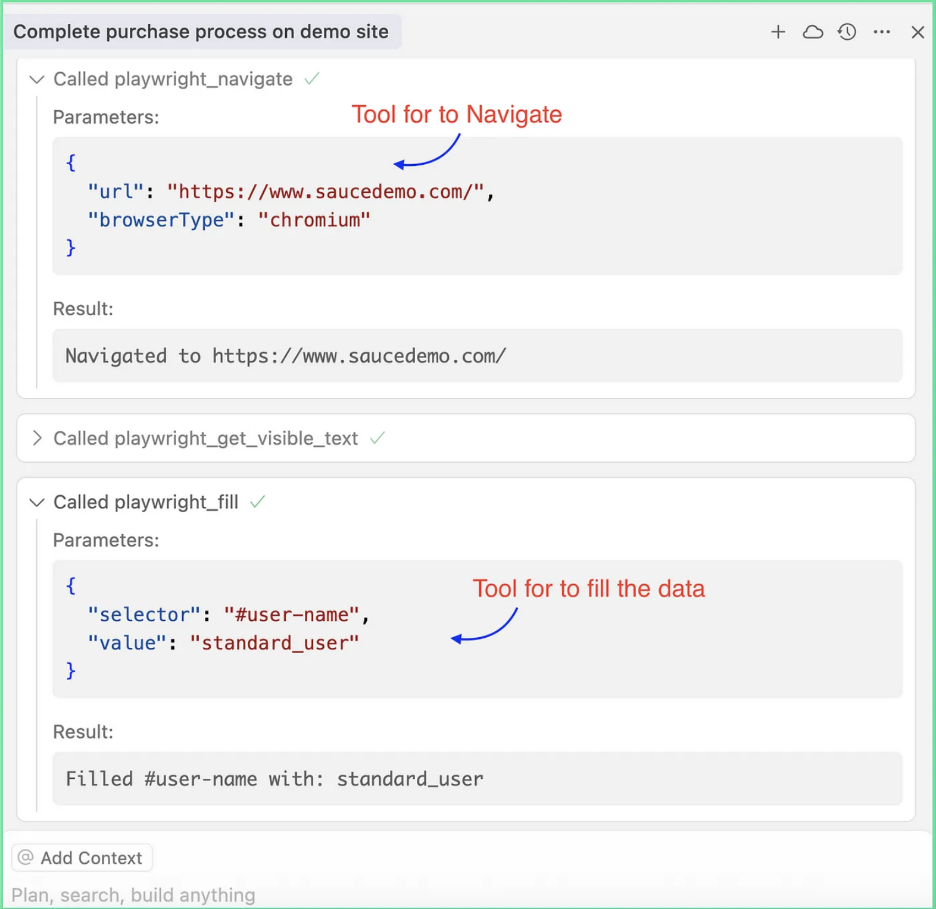Click the Add Context button
The height and width of the screenshot is (909, 936).
coord(82,858)
